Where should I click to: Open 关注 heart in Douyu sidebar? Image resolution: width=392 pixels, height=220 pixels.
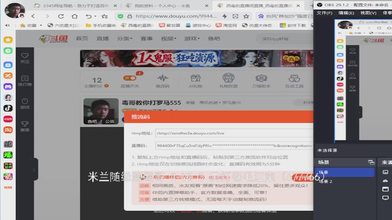25,58
